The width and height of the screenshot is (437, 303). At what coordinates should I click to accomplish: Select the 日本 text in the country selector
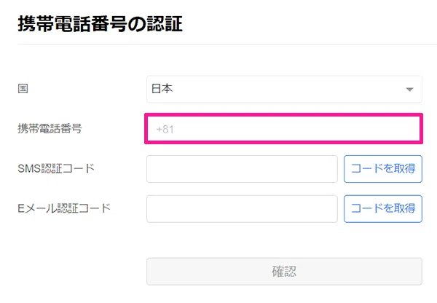[x=162, y=89]
